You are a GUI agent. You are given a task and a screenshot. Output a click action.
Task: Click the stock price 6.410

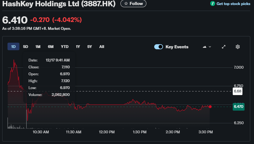15,20
